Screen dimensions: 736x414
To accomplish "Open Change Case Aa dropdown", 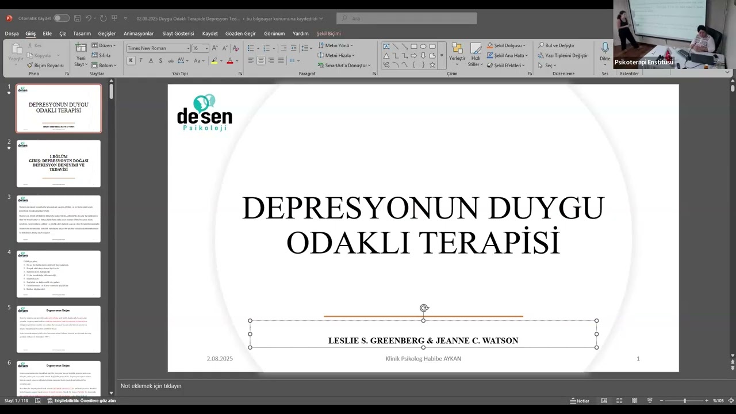I will coord(199,60).
